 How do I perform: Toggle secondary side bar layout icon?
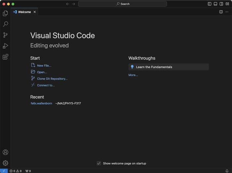pyautogui.click(x=221, y=4)
